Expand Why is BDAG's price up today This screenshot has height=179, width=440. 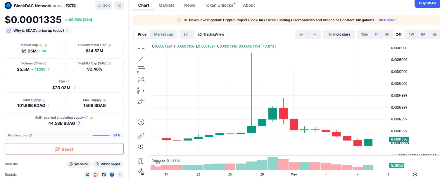38,31
